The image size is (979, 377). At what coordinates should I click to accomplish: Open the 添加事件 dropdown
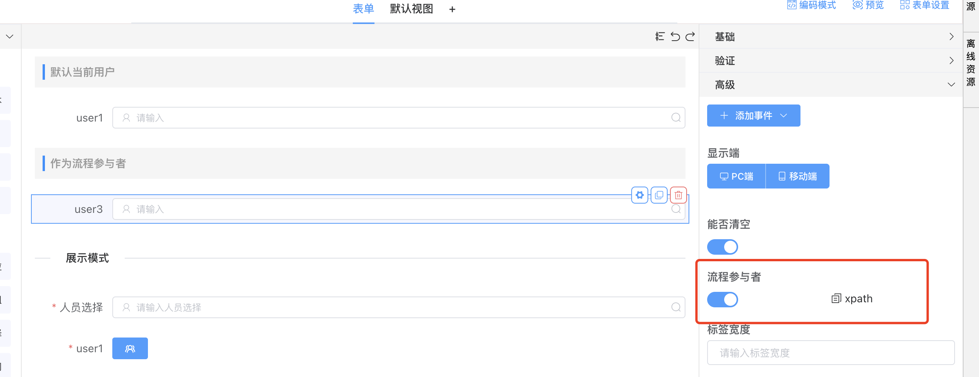point(753,116)
